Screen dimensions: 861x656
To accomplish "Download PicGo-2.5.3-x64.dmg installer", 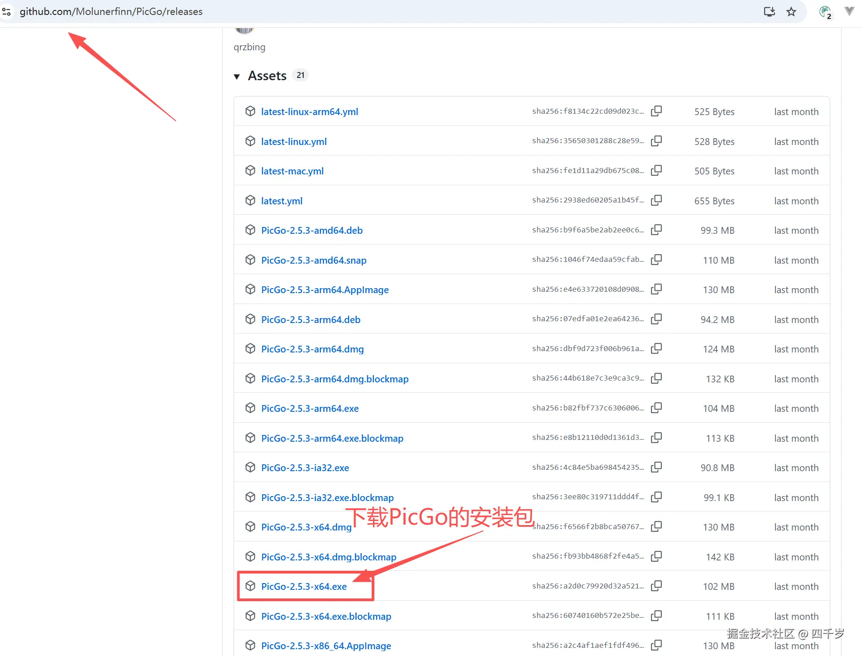I will 306,527.
